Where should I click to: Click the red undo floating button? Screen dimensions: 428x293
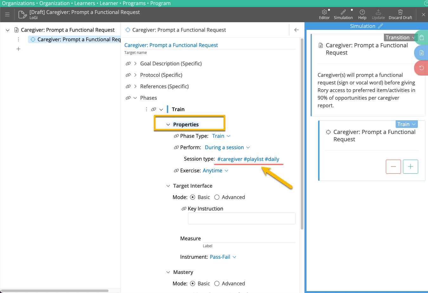[x=421, y=68]
